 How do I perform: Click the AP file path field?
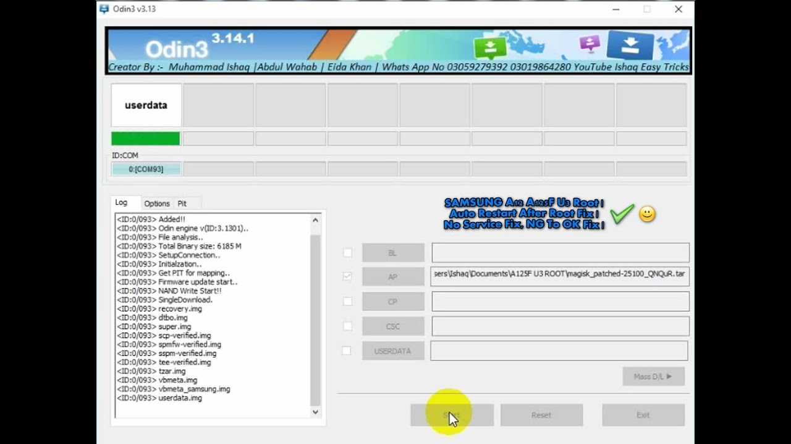click(560, 277)
